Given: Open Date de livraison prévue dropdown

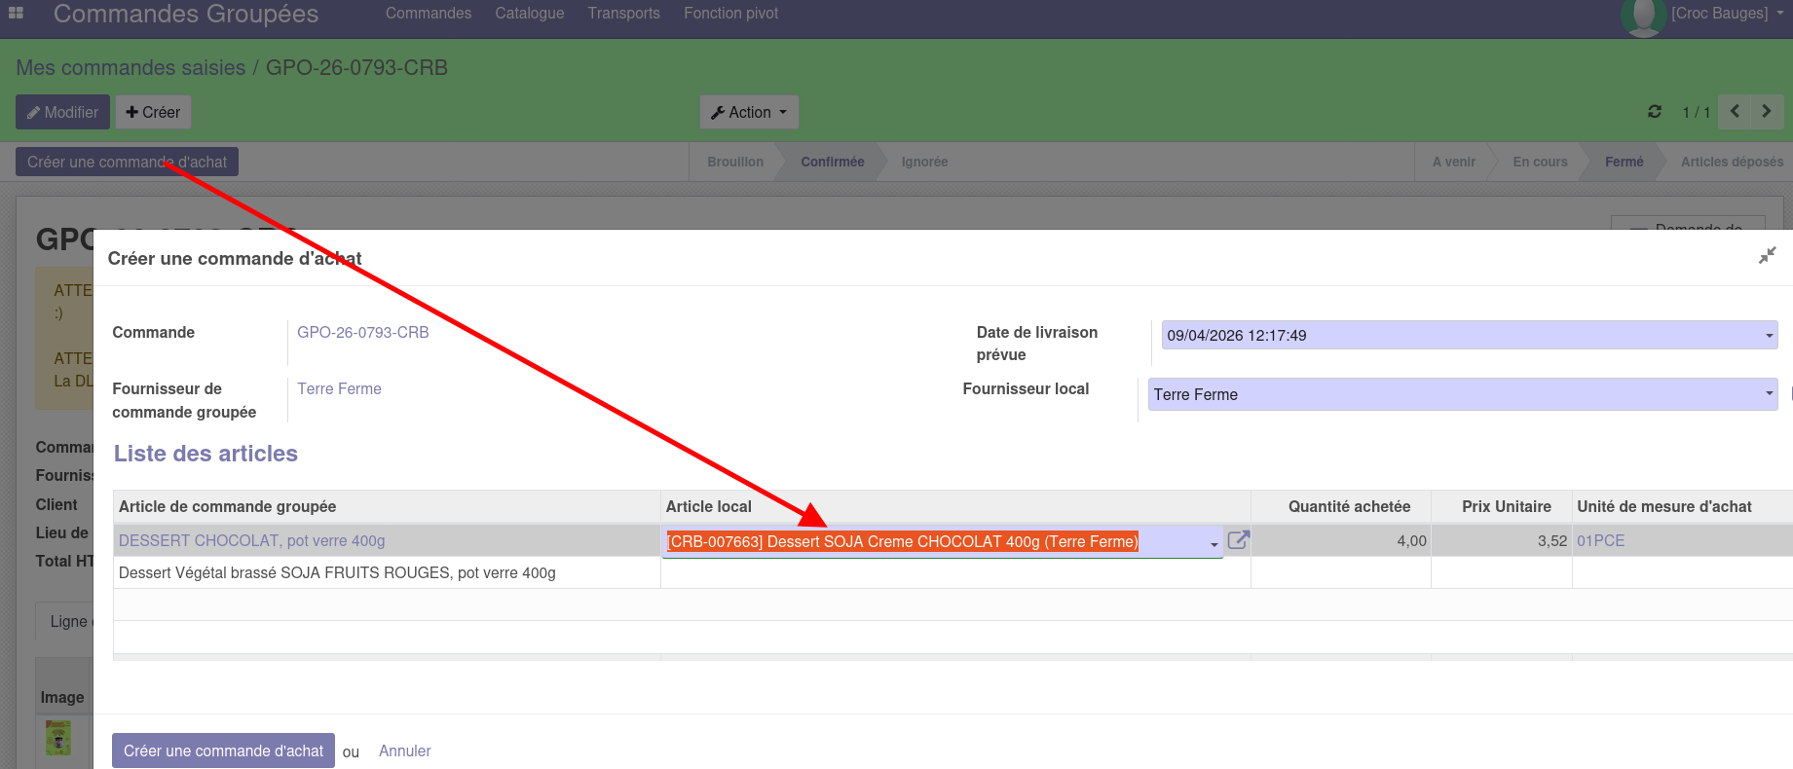Looking at the screenshot, I should [x=1769, y=336].
